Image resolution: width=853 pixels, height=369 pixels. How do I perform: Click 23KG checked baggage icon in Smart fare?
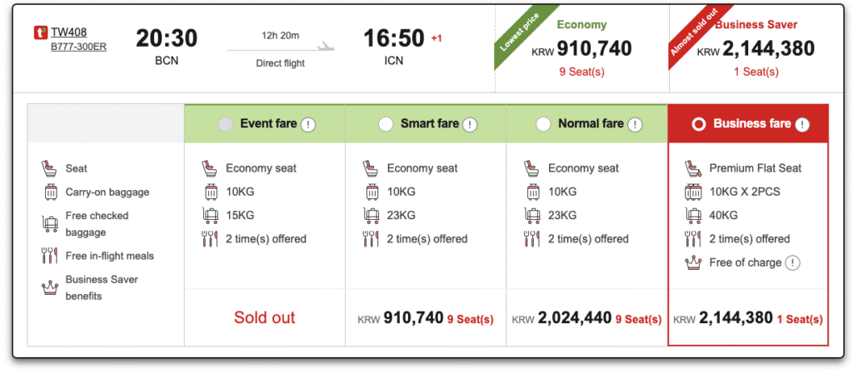(371, 216)
